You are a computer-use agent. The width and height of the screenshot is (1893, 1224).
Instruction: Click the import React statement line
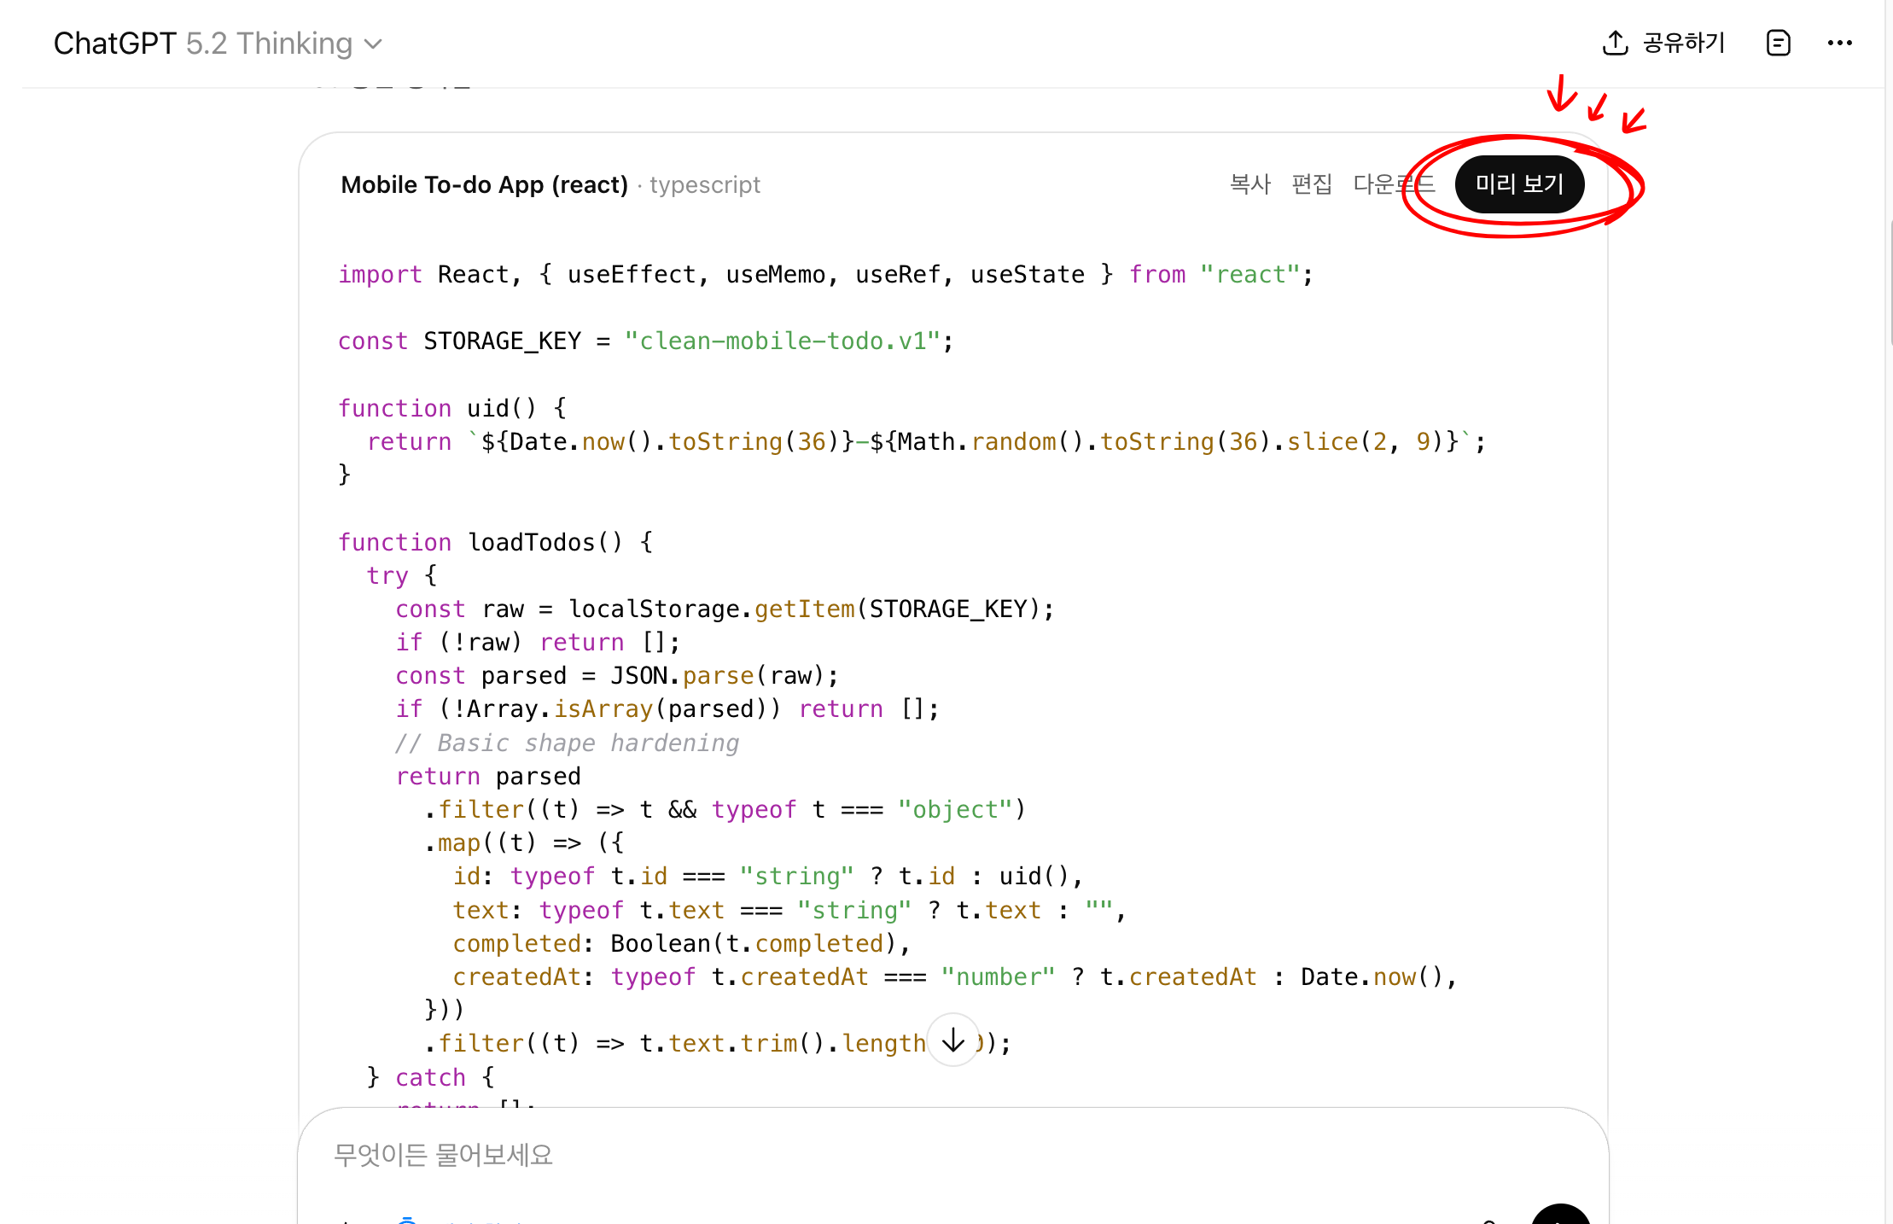tap(824, 275)
